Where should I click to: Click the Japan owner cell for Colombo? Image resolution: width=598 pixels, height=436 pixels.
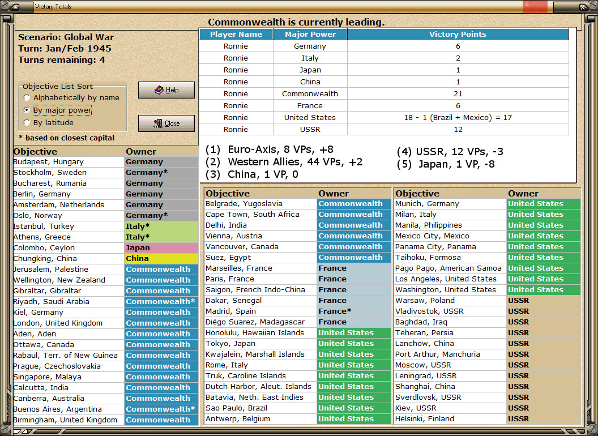click(x=161, y=247)
